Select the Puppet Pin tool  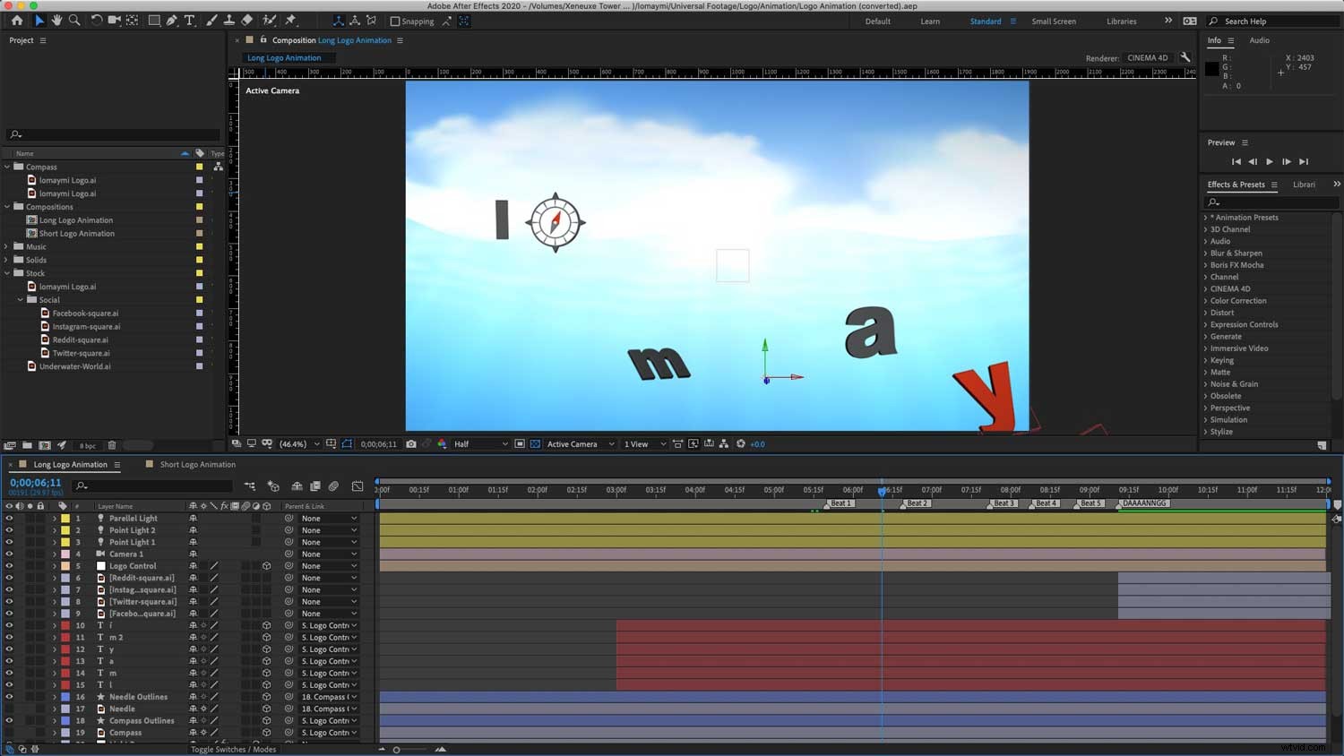291,21
